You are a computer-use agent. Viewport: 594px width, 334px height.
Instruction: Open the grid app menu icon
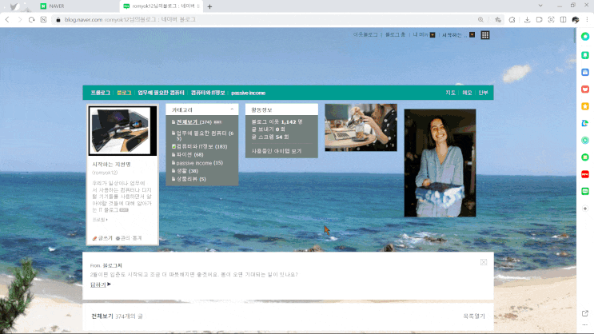[x=485, y=35]
